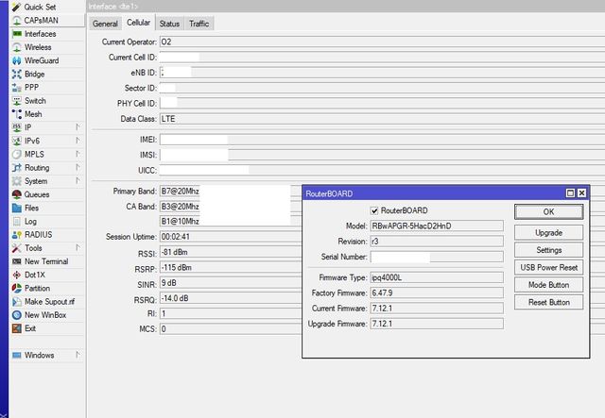This screenshot has height=418, width=605.
Task: Open the Files folder icon
Action: (17, 208)
